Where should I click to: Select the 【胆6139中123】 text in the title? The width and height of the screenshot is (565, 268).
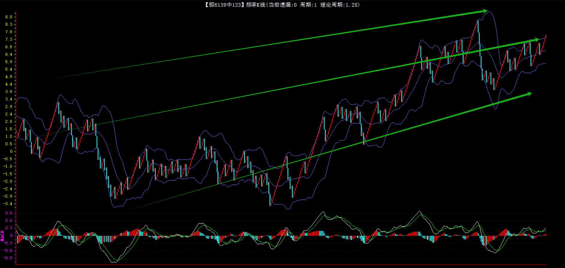point(223,5)
